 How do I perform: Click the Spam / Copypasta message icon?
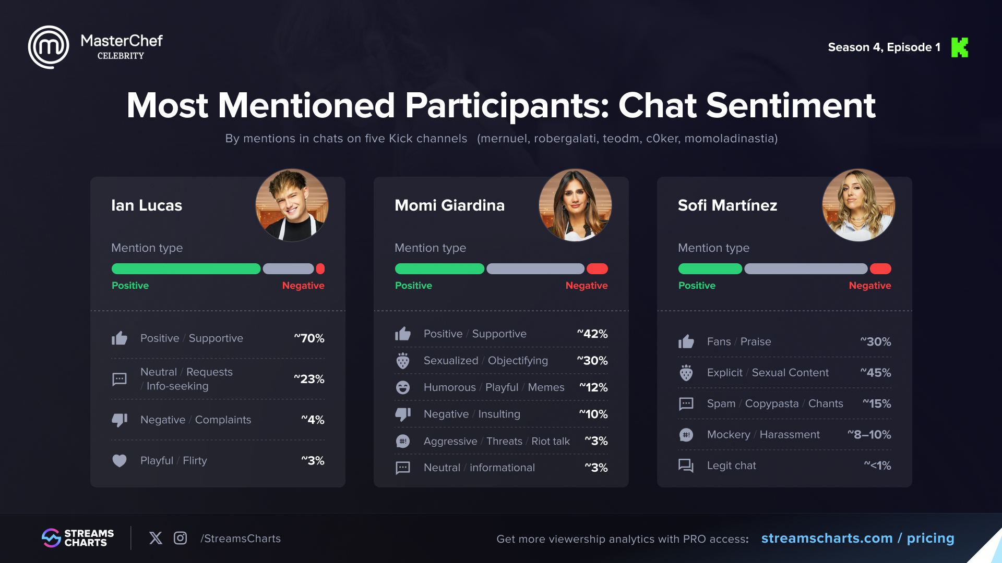(686, 403)
